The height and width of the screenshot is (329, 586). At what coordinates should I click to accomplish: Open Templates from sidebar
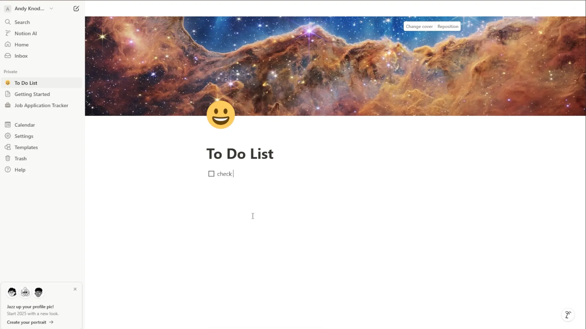click(26, 147)
